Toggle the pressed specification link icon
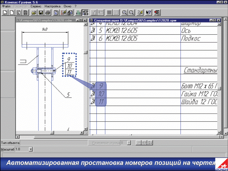The image size is (228, 171). click(x=85, y=13)
